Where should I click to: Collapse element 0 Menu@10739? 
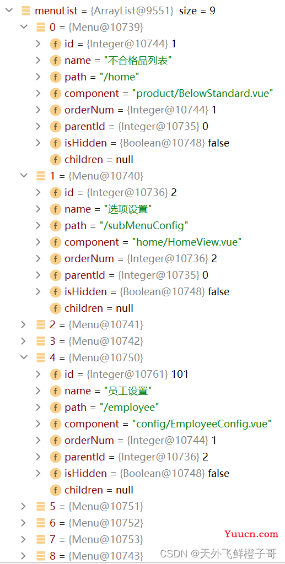tap(24, 27)
